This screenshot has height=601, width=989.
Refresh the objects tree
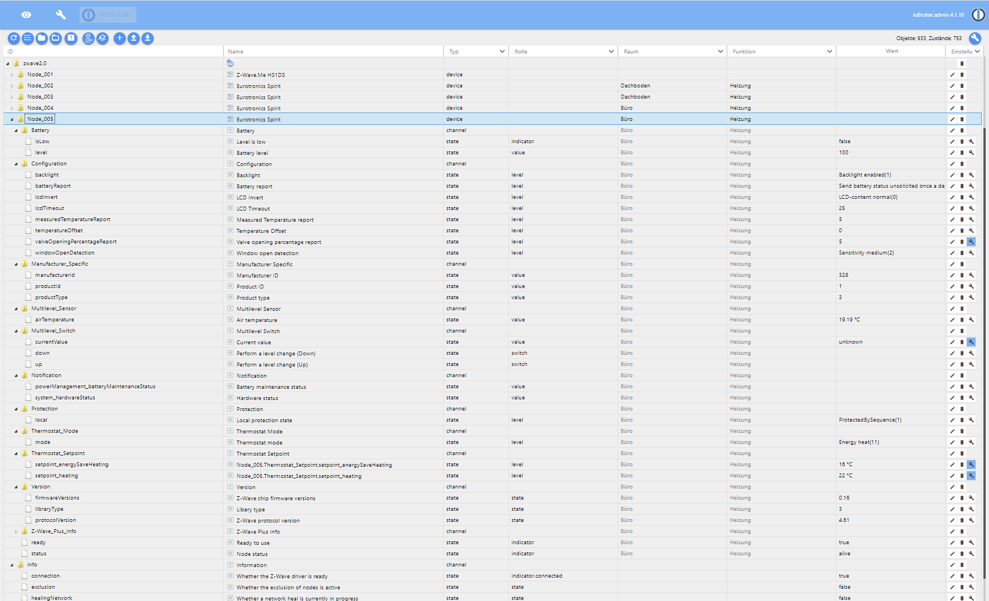14,38
